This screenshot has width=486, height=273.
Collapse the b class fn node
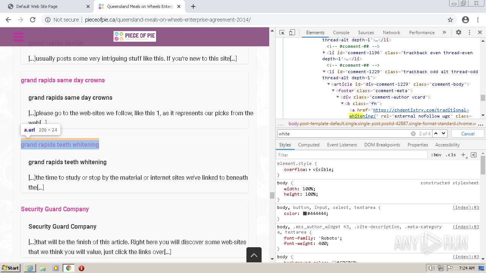(342, 104)
